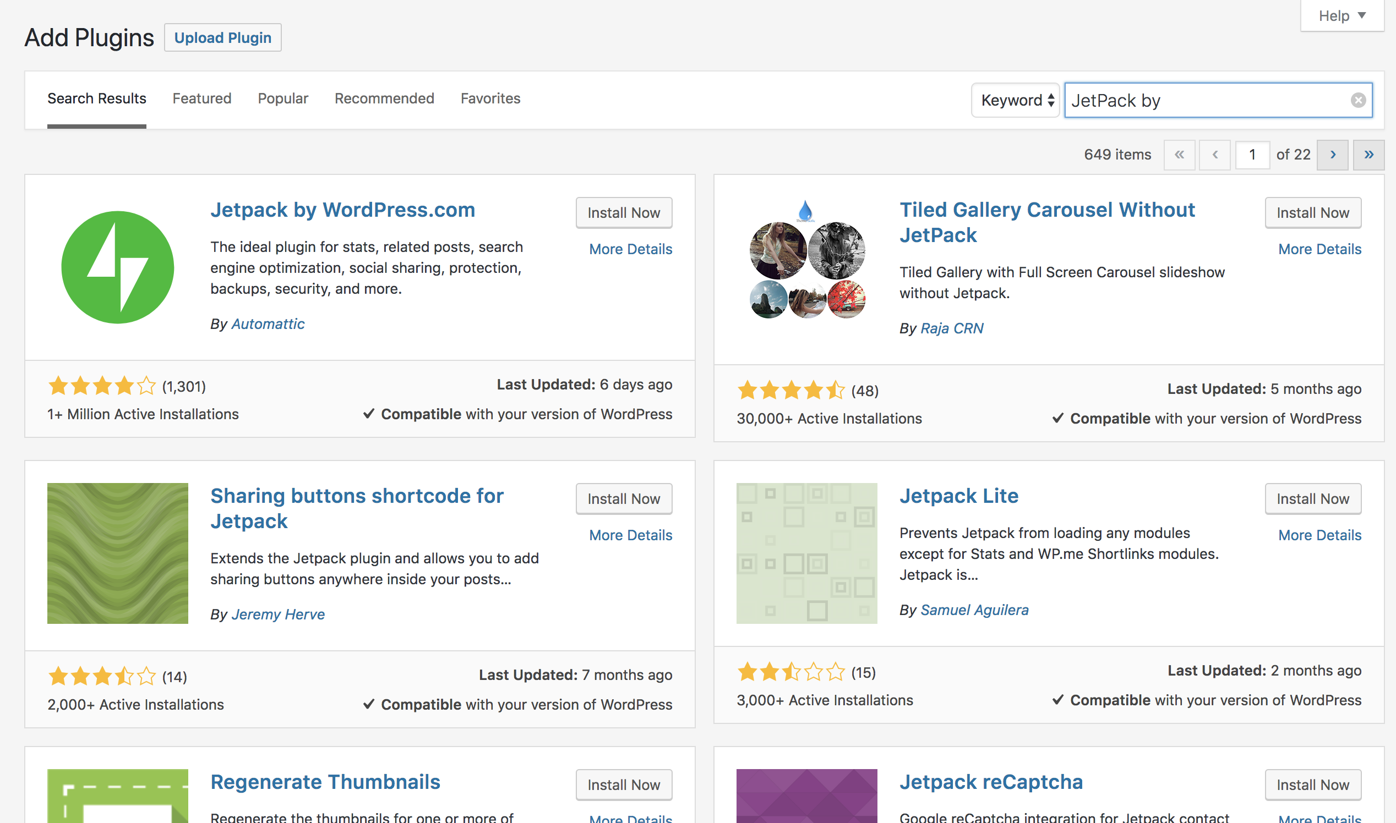This screenshot has width=1396, height=823.
Task: Click '30,000+ Active Installations' text
Action: pyautogui.click(x=829, y=419)
